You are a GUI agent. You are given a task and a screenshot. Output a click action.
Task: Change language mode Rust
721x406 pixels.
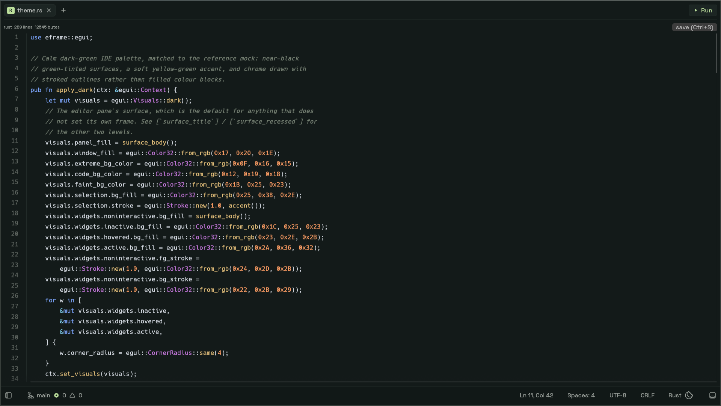[674, 395]
